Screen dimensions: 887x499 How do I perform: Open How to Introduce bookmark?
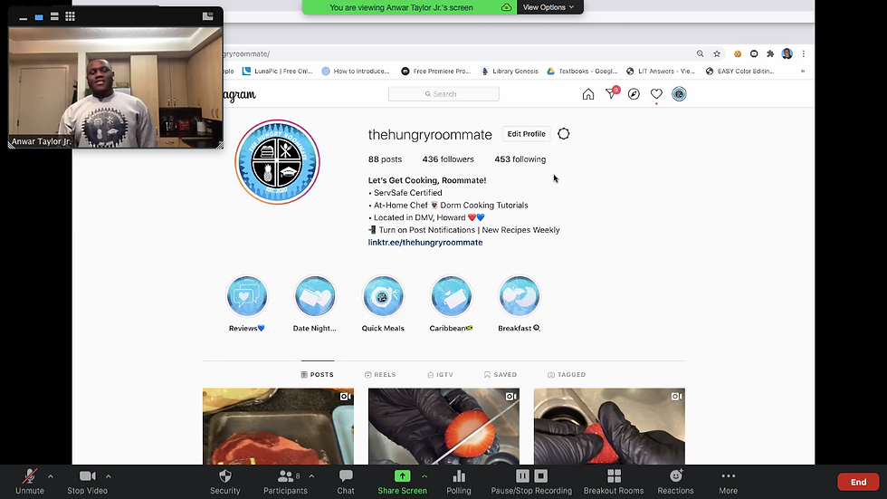(x=355, y=72)
